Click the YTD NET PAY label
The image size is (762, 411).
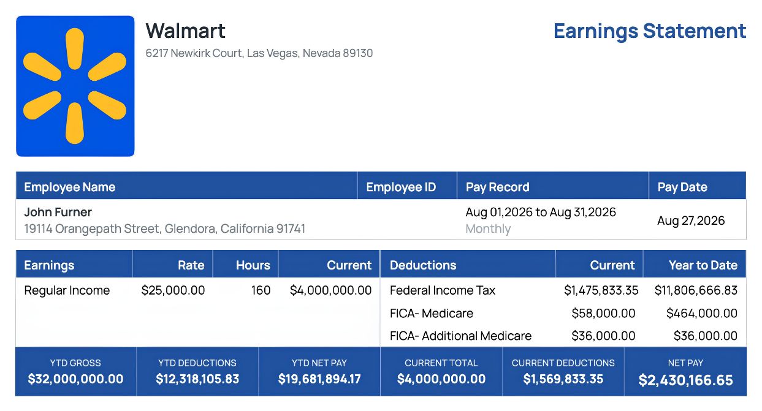(x=319, y=363)
